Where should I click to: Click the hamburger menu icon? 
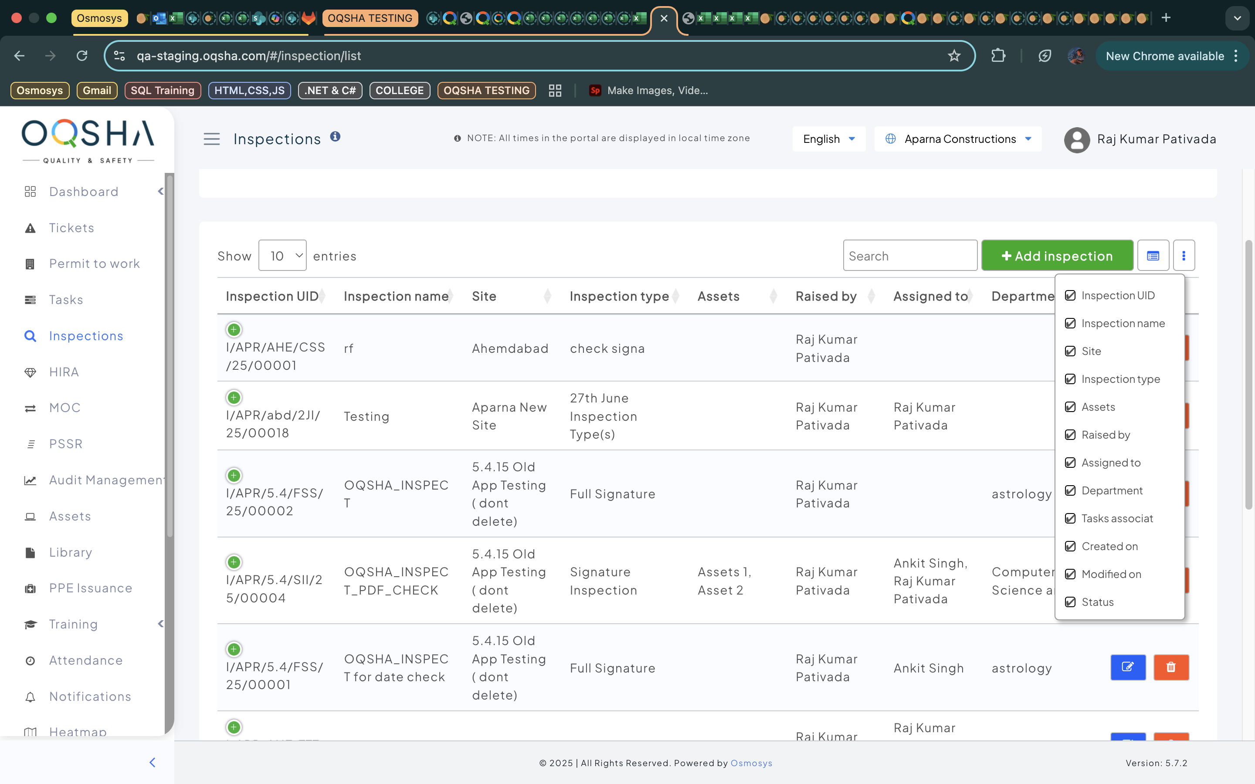coord(212,139)
